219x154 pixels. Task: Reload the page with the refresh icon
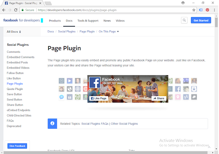coord(16,10)
